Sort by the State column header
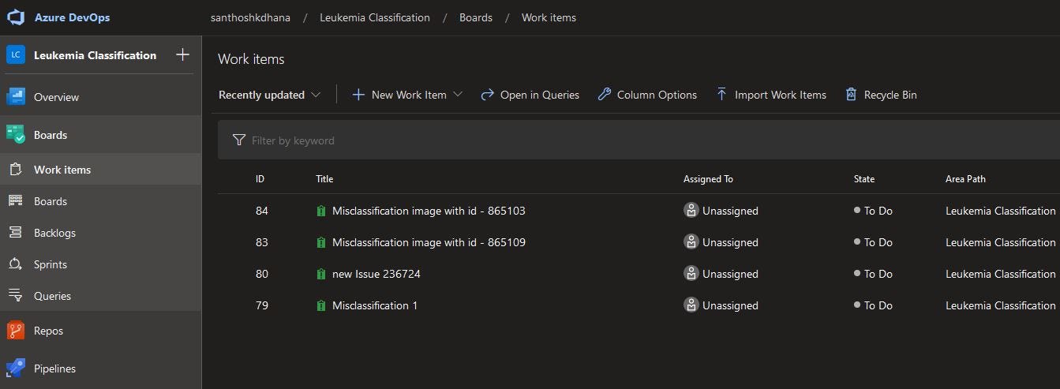This screenshot has height=389, width=1060. point(864,179)
